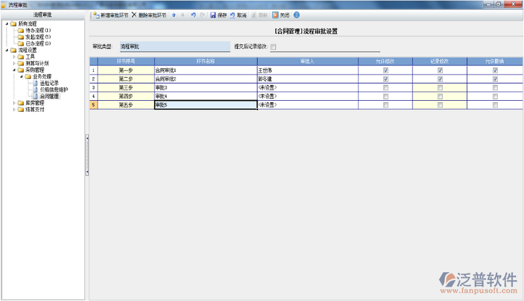Image resolution: width=524 pixels, height=301 pixels.
Task: Move selected step up with blue arrow
Action: [174, 14]
